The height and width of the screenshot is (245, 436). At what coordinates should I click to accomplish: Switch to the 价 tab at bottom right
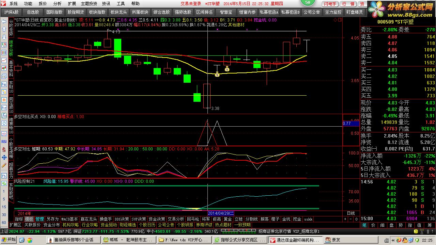click(x=373, y=225)
